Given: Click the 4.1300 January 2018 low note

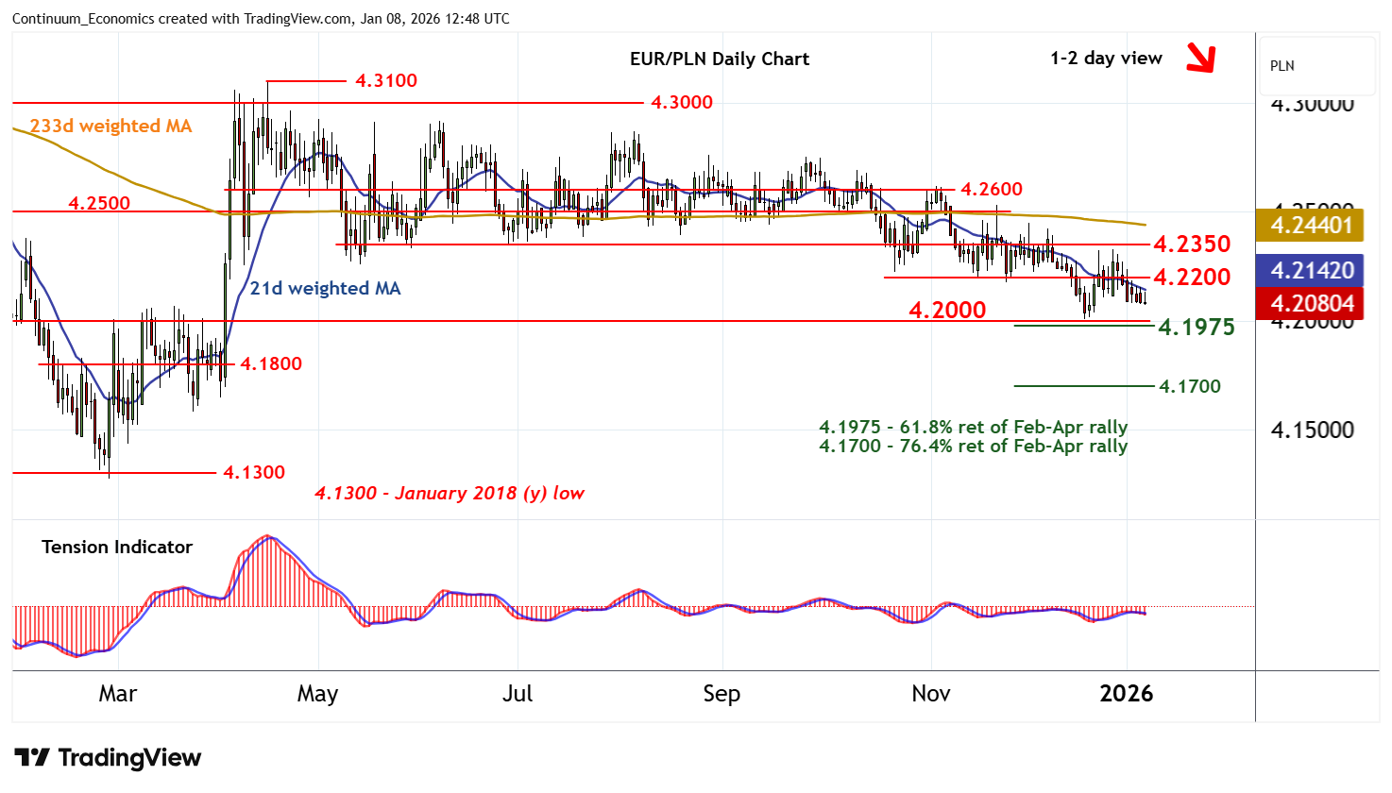Looking at the screenshot, I should tap(450, 494).
